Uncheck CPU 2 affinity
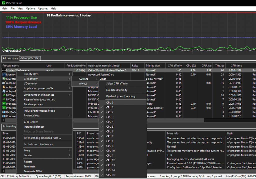Screen dimensions: 256x179 coord(123,112)
